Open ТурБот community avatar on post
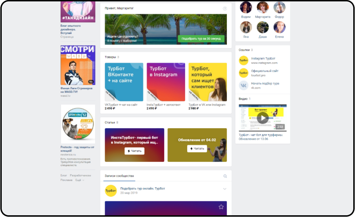This screenshot has height=217, width=355. [111, 191]
